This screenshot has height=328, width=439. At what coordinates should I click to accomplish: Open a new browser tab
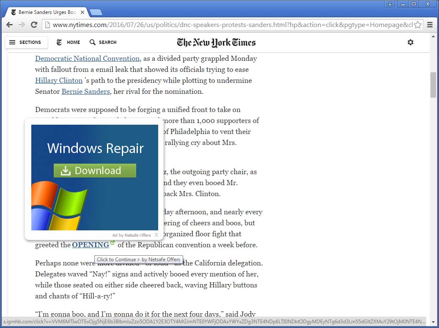pyautogui.click(x=96, y=13)
